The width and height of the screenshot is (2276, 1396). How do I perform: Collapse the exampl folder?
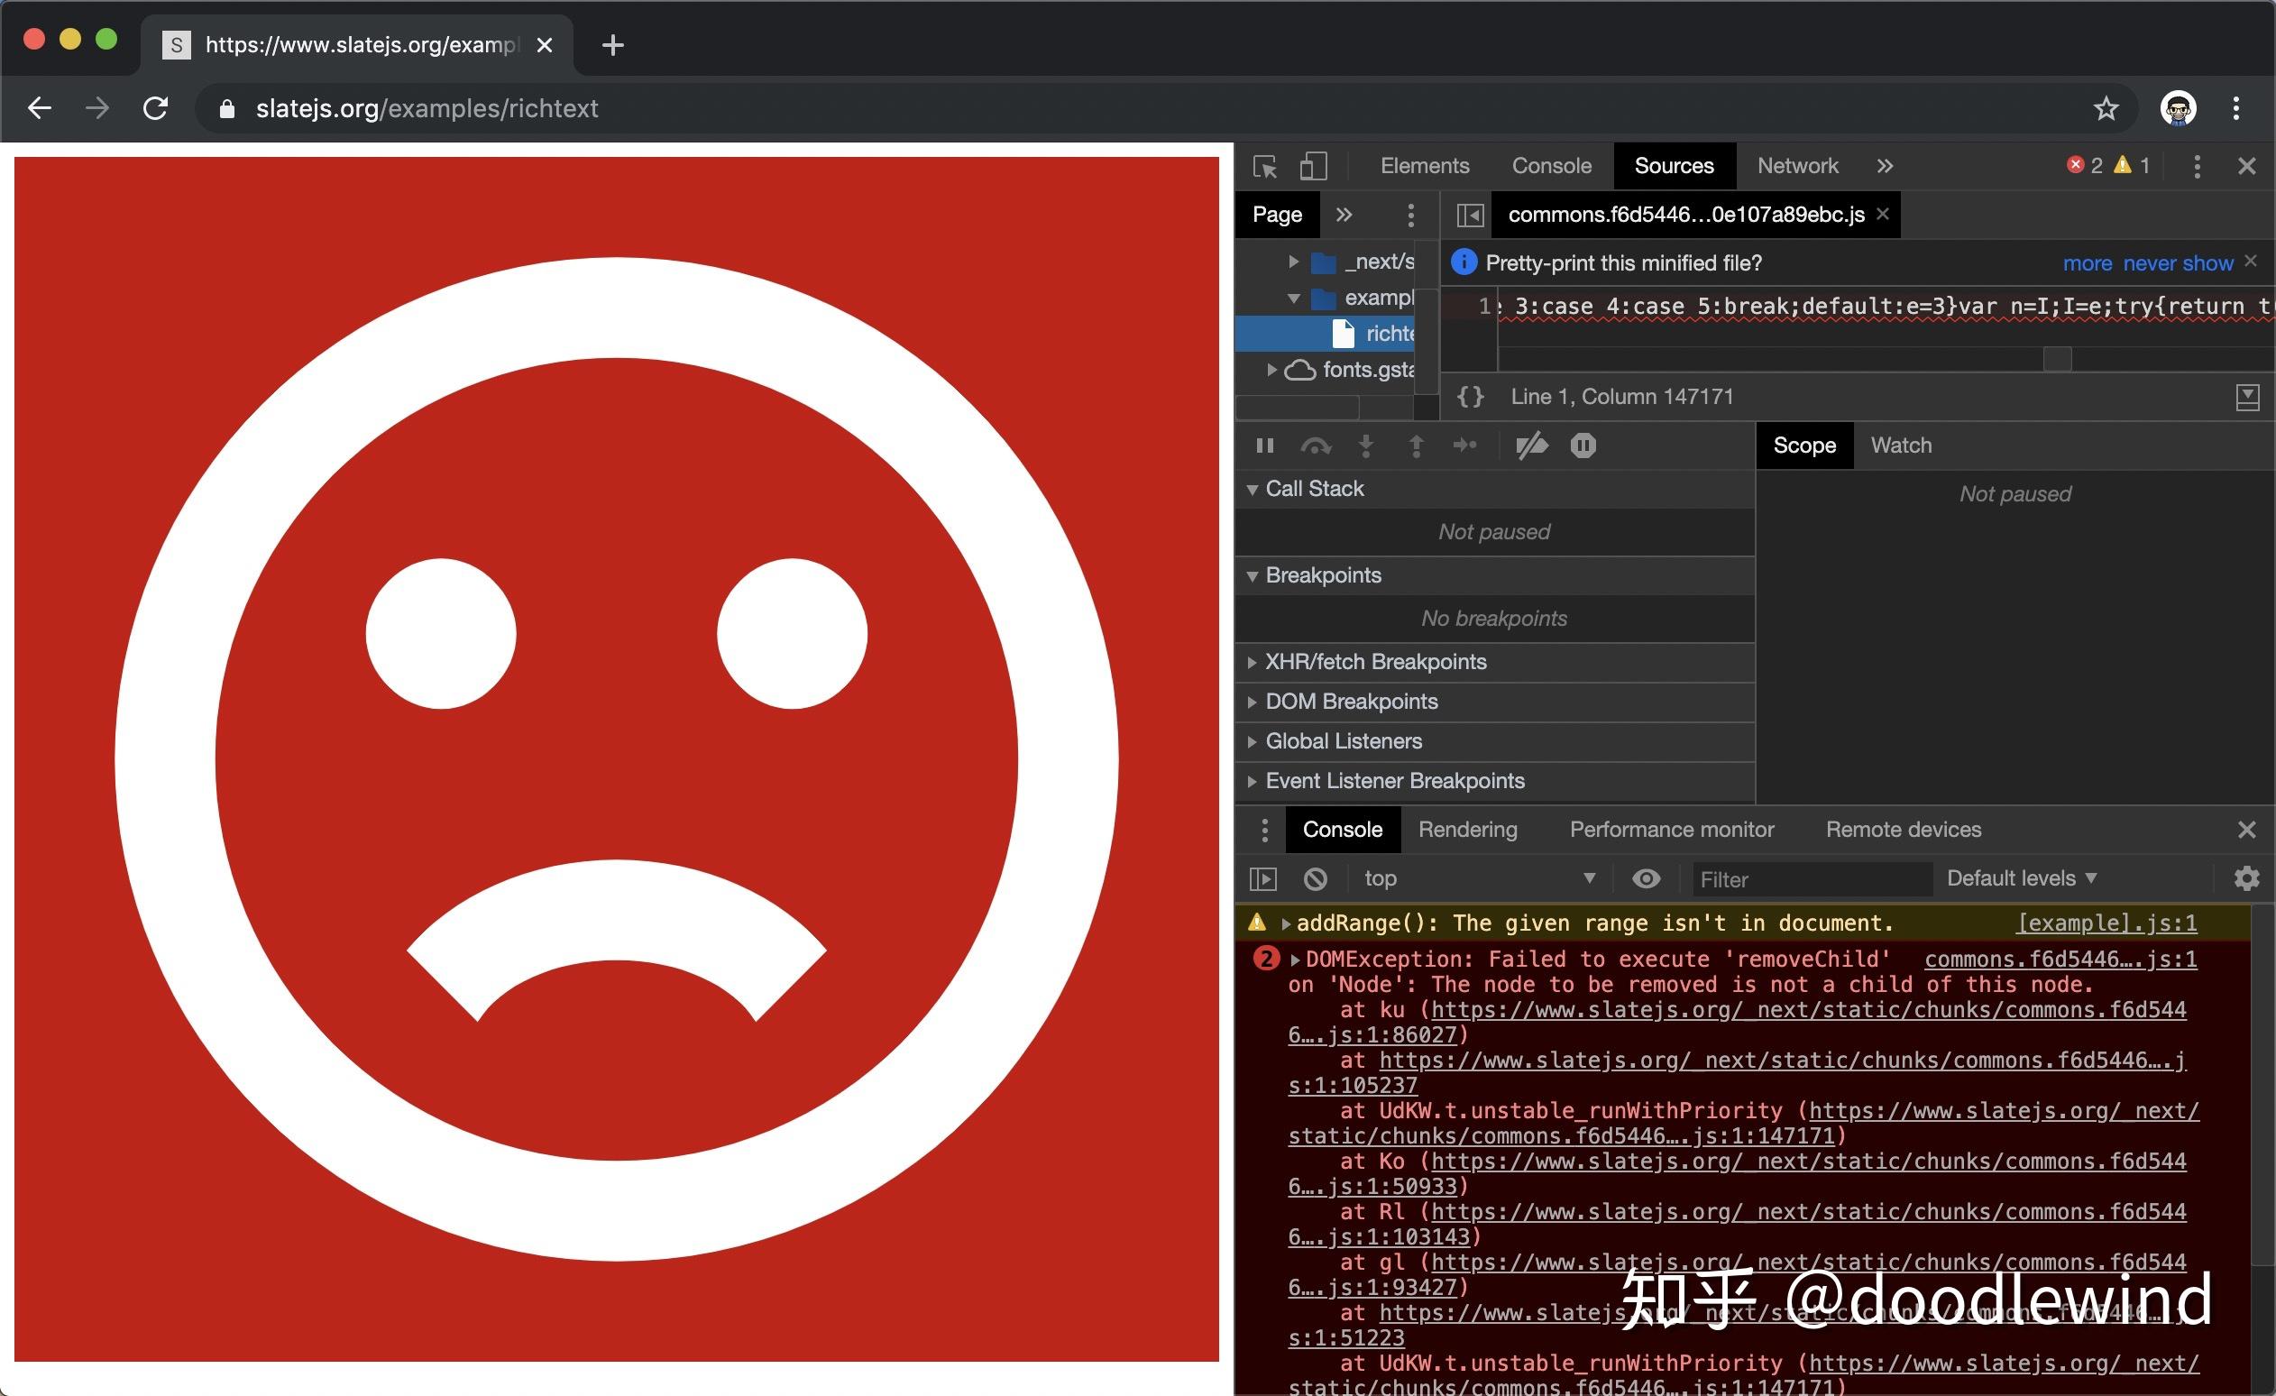(1294, 298)
